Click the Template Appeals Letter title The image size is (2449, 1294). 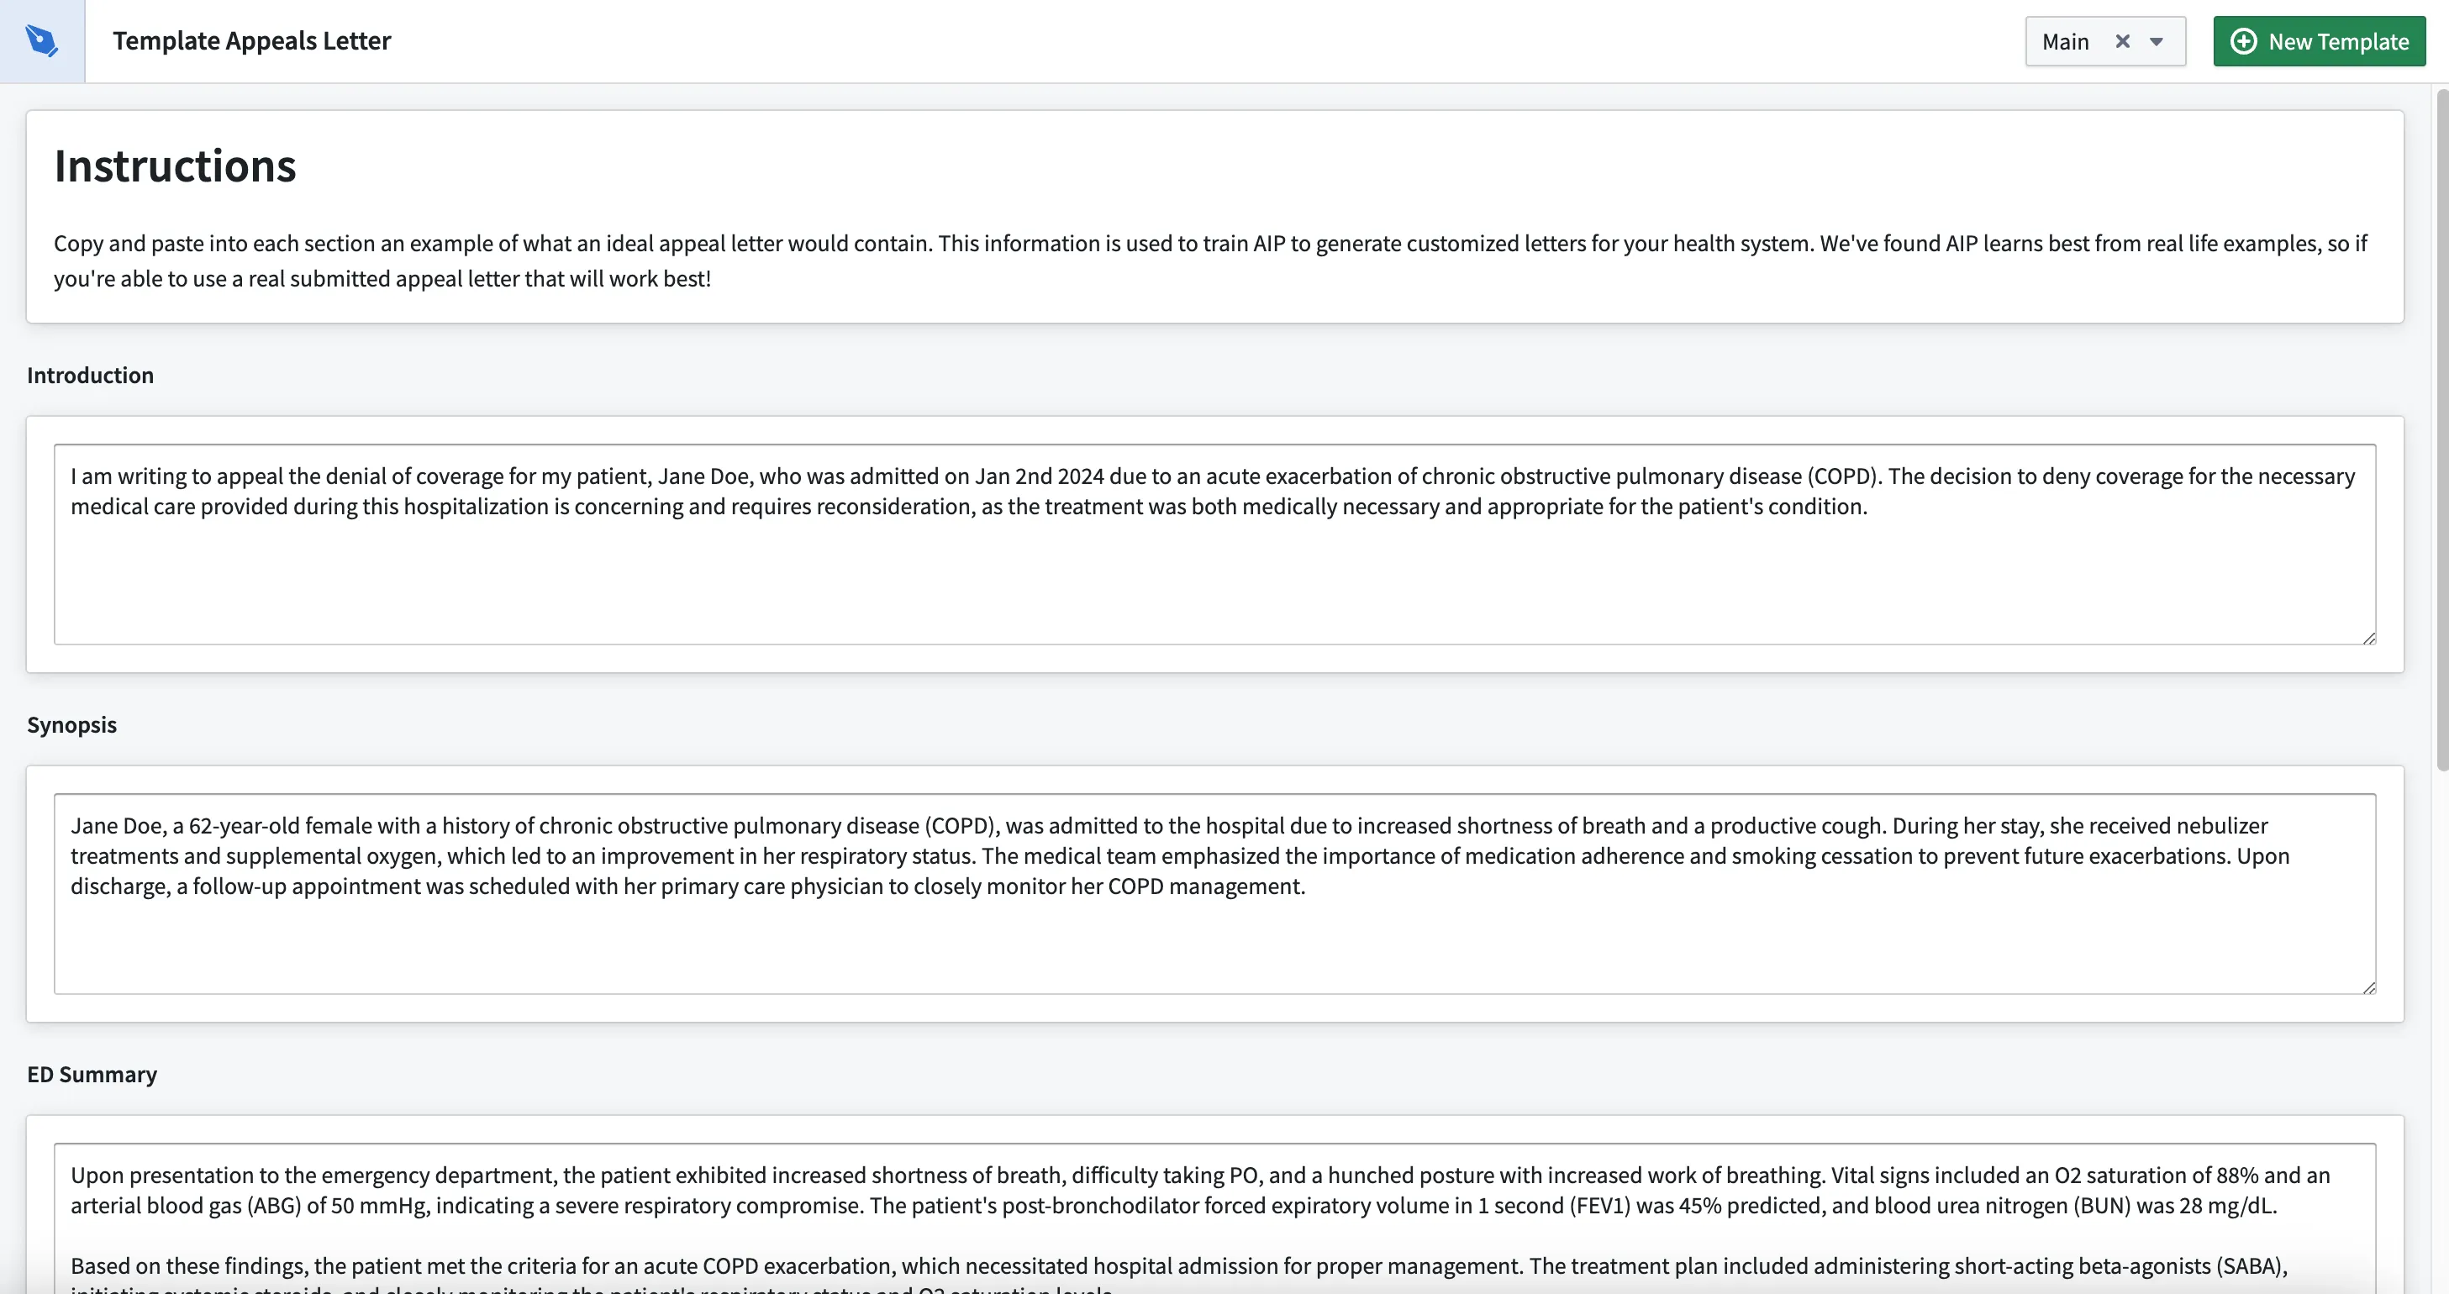(x=252, y=41)
